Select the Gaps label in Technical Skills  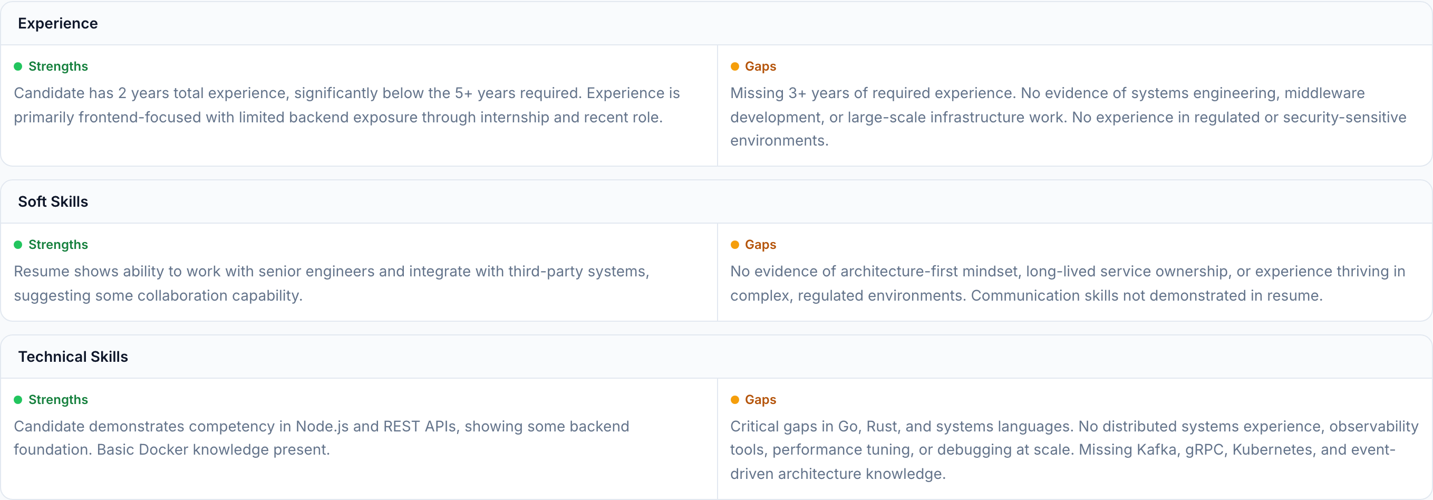click(760, 400)
